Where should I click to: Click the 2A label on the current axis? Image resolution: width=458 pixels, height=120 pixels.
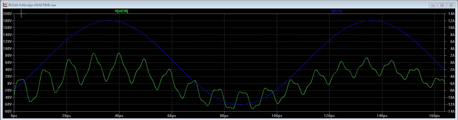tap(452, 55)
